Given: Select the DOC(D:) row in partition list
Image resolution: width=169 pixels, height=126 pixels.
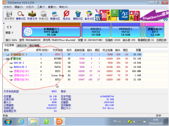Looking at the screenshot, I should 72,63.
